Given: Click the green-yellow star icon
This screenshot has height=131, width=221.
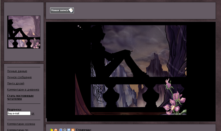Looking at the screenshot, I should coord(52,130).
